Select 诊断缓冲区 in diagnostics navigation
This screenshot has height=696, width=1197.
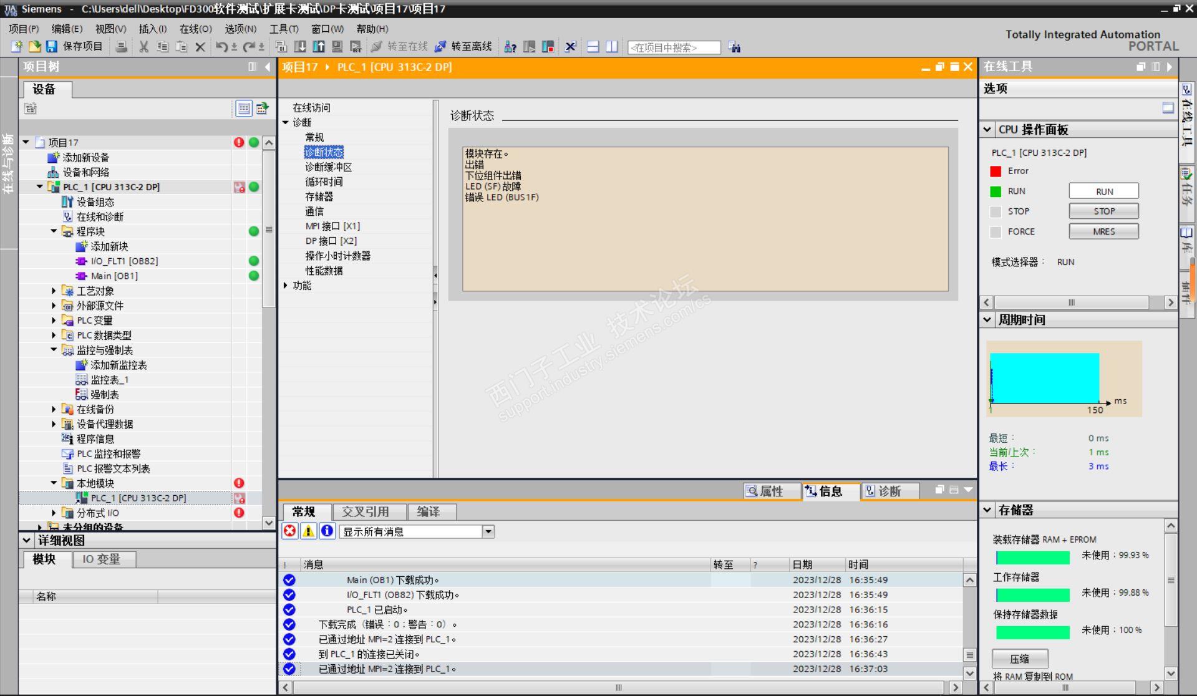[x=328, y=167]
